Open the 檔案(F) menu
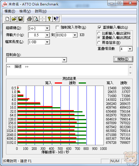Viewport: 139px width, 166px height. pos(10,11)
